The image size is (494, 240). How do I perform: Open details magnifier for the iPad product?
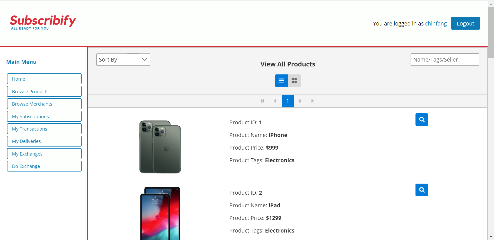422,190
